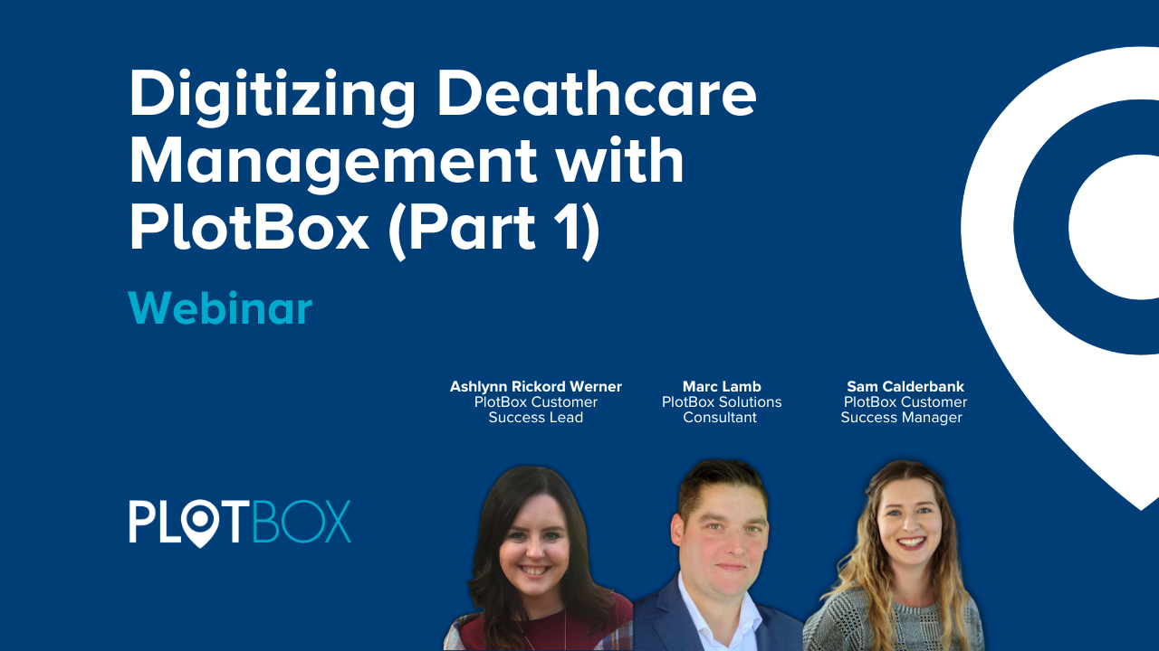
Task: Click the title 'Digitizing Deathcare Management with PlotBox (Part 1)'
Action: [442, 163]
